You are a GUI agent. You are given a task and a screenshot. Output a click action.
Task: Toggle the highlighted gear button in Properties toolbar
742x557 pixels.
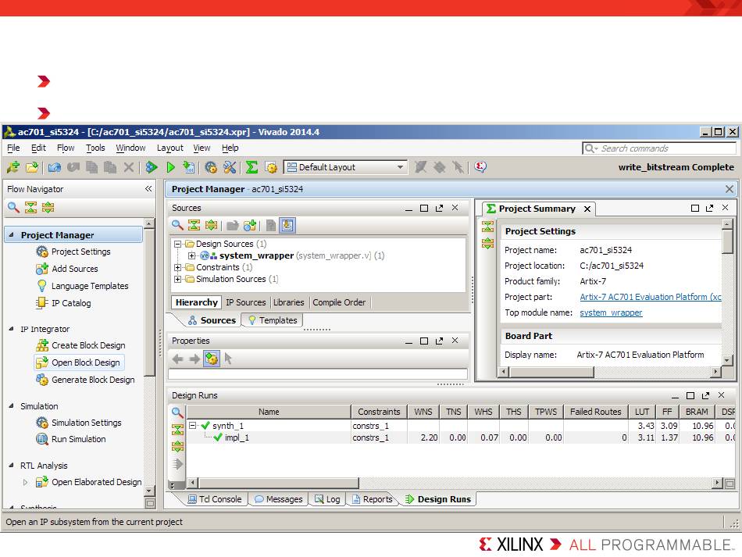tap(212, 359)
